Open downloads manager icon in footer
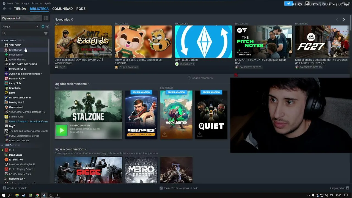The image size is (352, 198). (x=161, y=188)
